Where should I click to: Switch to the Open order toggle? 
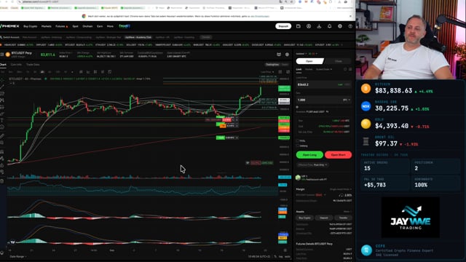tap(309, 61)
